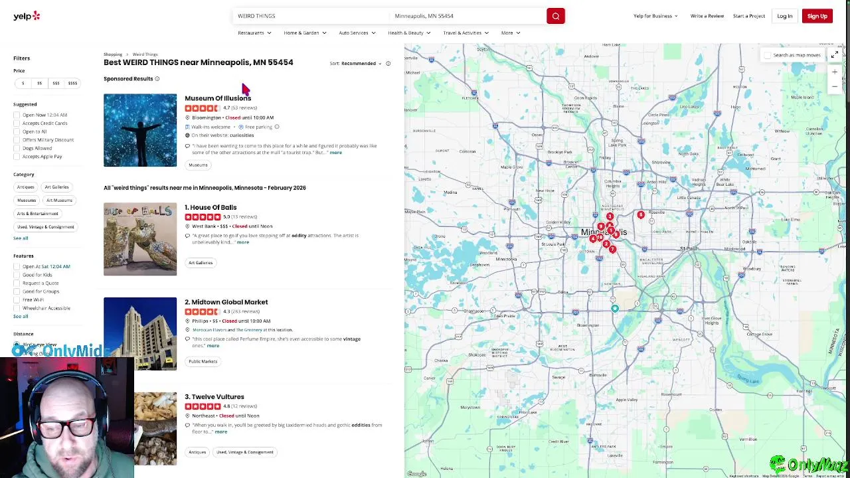Expand the Health & Beauty menu
The width and height of the screenshot is (850, 478).
409,33
